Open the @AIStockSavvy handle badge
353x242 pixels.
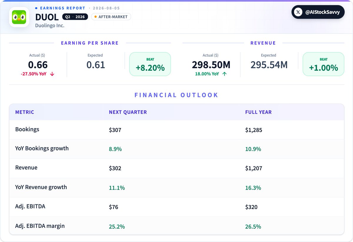point(318,12)
